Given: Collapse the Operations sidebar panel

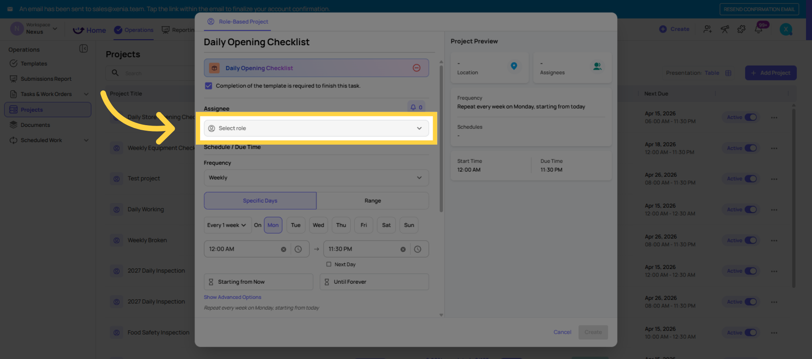Looking at the screenshot, I should tap(84, 49).
